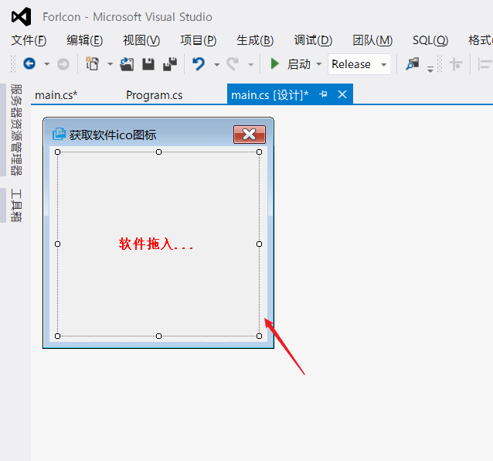Expand the Undo history dropdown arrow

pos(216,64)
